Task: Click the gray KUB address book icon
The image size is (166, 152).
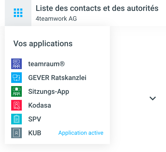Action: click(16, 133)
